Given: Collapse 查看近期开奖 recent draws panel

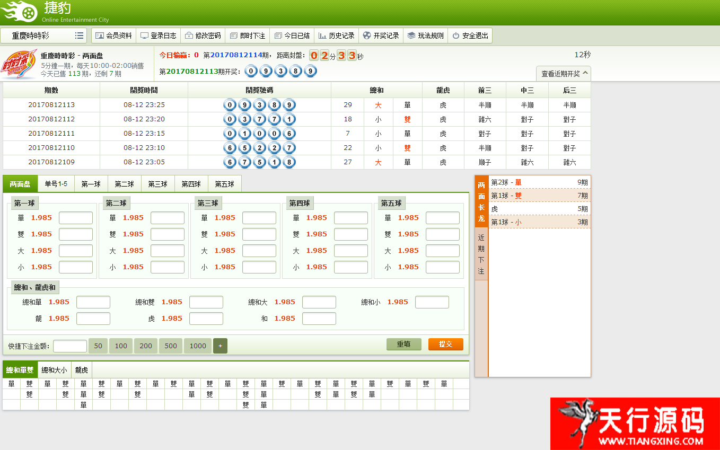Looking at the screenshot, I should [x=564, y=74].
